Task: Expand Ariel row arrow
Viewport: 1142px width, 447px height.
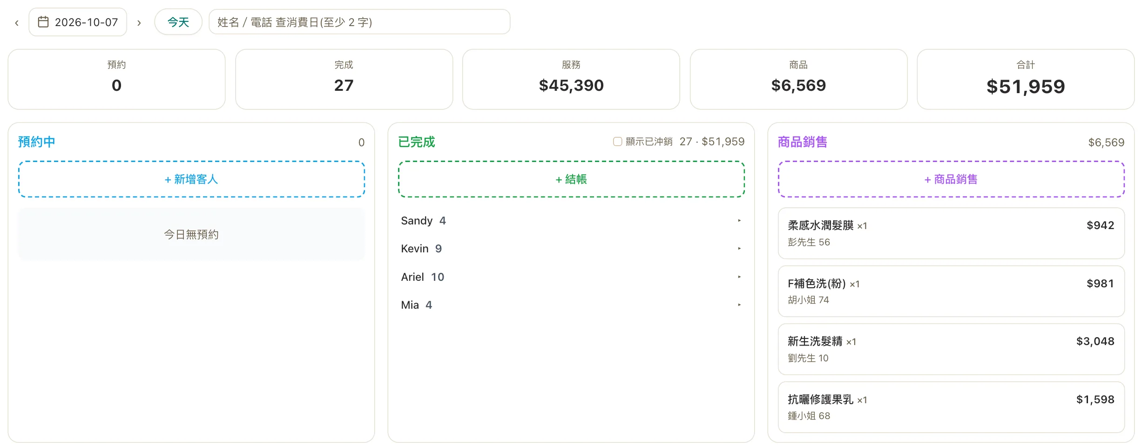Action: [x=739, y=277]
